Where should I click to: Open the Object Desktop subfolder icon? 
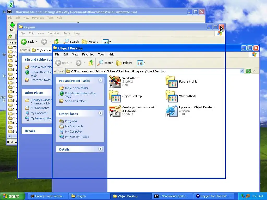coord(115,96)
